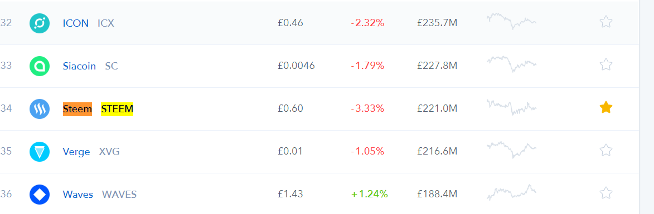Click the Steem blue wave logo

40,109
